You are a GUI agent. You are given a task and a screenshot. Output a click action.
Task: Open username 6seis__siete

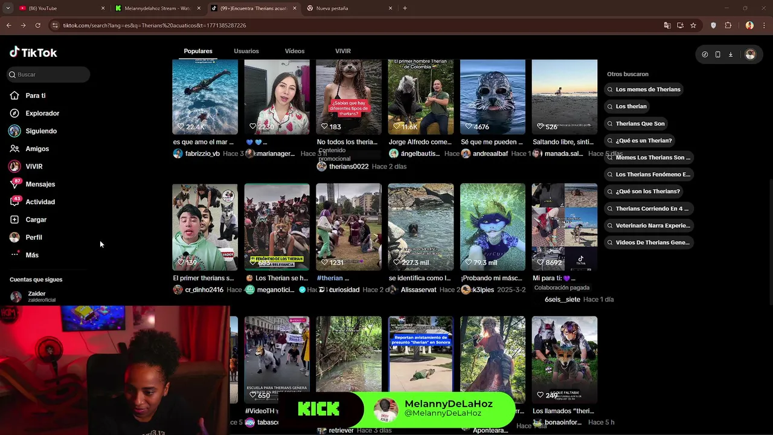click(x=562, y=300)
